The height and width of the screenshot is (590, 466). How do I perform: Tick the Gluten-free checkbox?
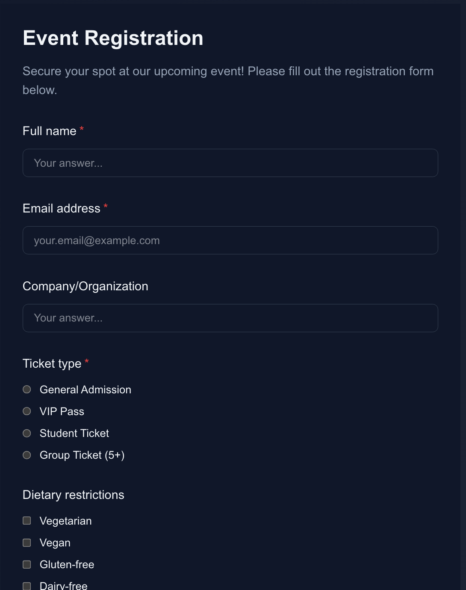tap(27, 564)
